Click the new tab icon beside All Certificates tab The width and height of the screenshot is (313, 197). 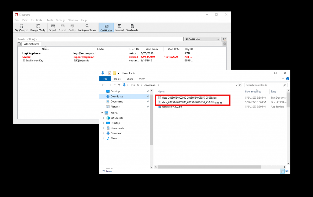coord(19,44)
